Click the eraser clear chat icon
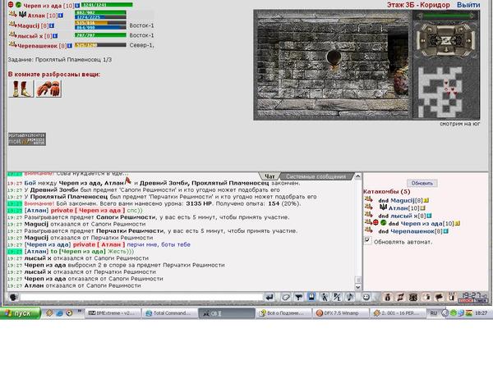Screen dimensions: 493x369 coord(285,297)
